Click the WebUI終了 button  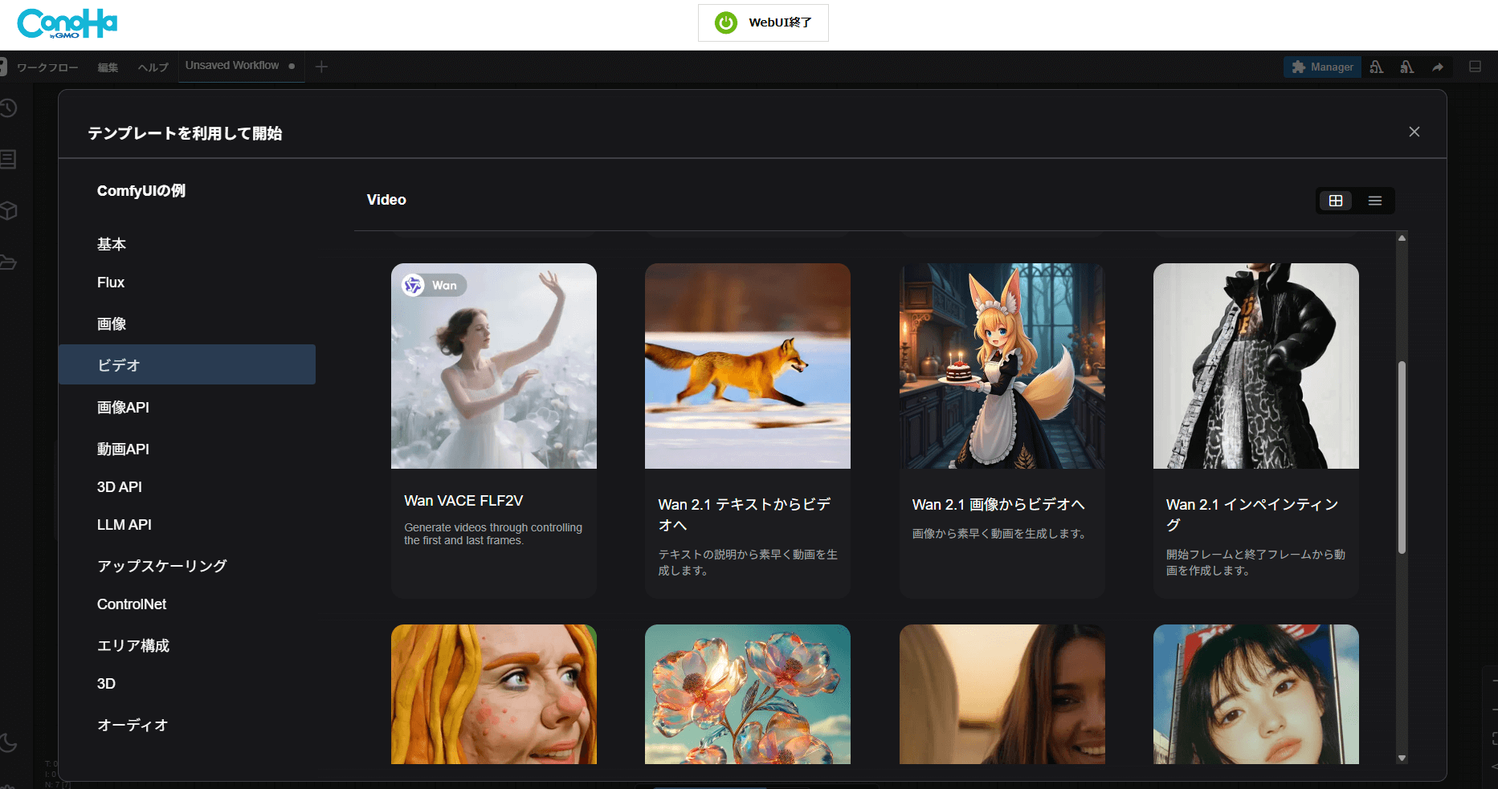pyautogui.click(x=763, y=22)
